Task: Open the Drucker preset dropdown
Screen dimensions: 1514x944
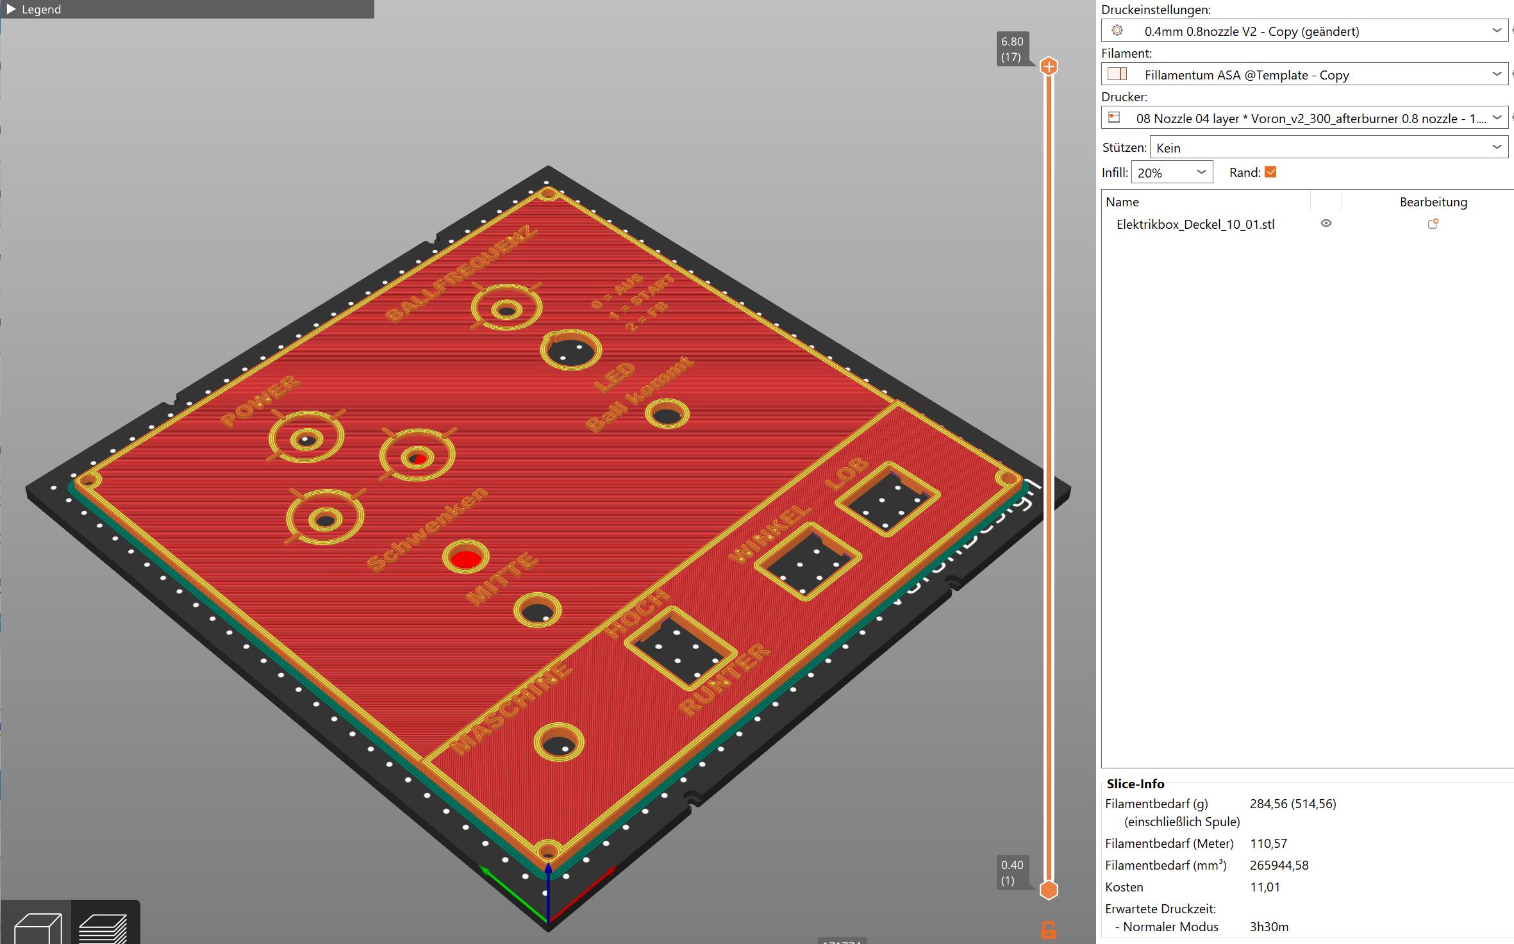Action: click(1304, 118)
